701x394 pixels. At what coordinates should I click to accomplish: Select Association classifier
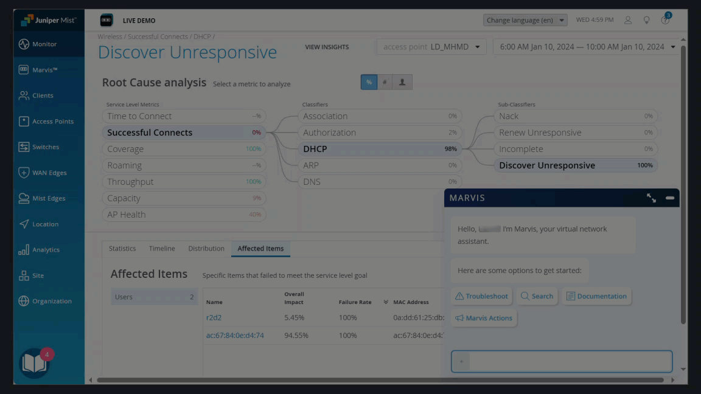click(380, 116)
